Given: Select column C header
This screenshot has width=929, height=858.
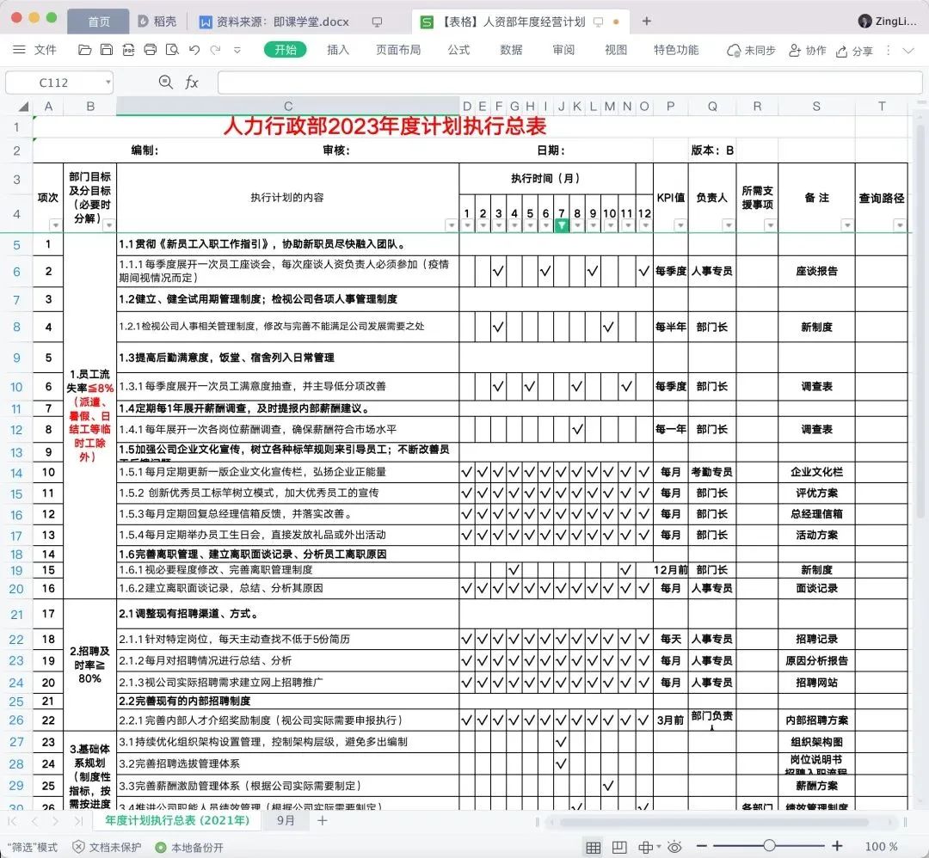Looking at the screenshot, I should tap(288, 107).
